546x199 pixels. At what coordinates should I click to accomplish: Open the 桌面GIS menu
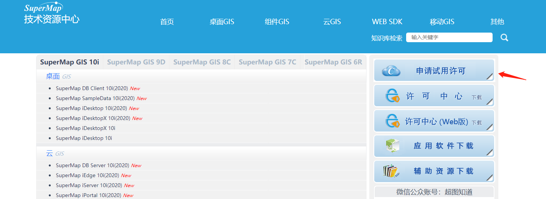[x=222, y=22]
